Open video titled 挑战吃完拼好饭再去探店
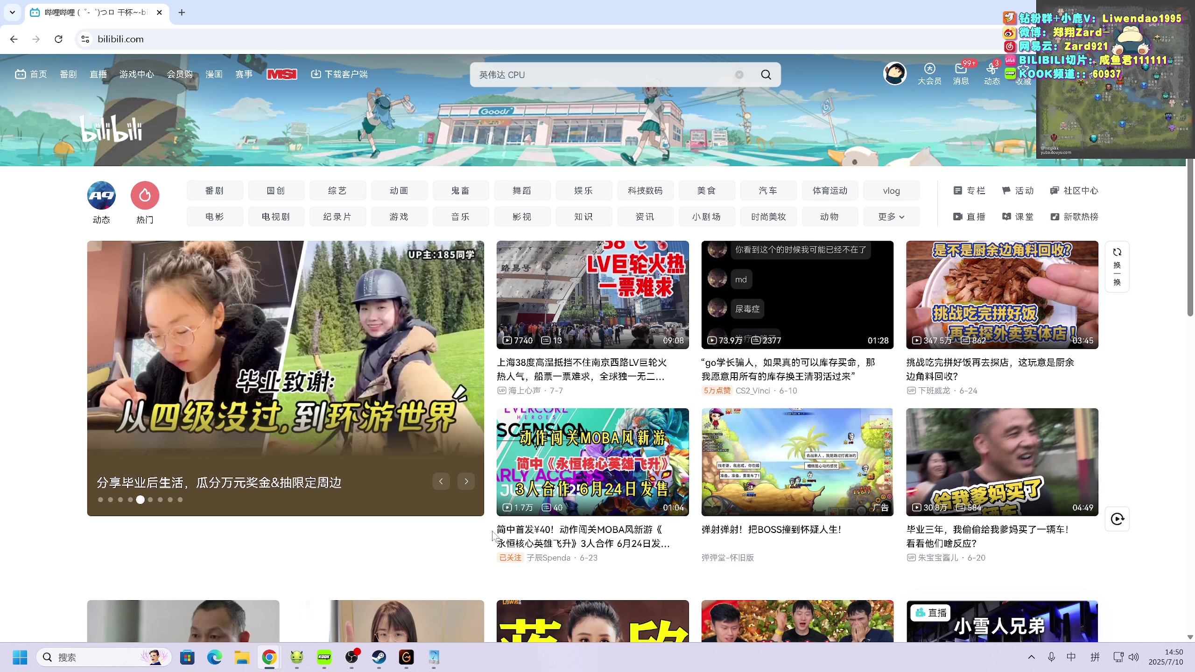The image size is (1195, 672). 990,369
